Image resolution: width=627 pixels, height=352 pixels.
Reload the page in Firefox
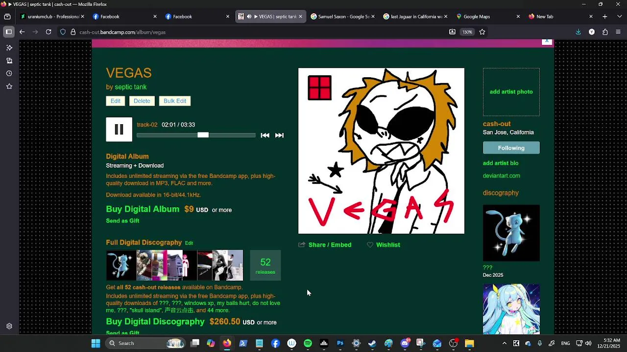tap(48, 32)
